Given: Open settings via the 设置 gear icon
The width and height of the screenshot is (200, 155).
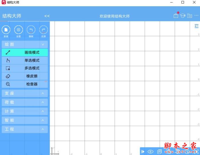Looking at the screenshot, I should coord(19,30).
